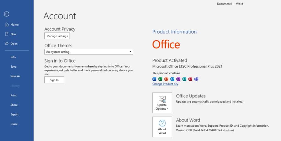Click the "Account Privacy" heading
Image resolution: width=281 pixels, height=141 pixels.
[60, 29]
